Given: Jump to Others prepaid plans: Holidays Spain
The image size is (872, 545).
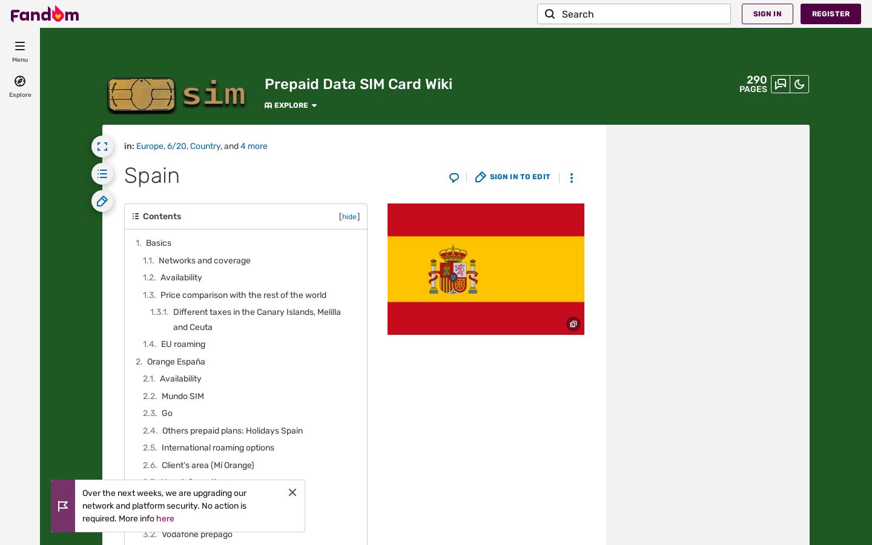Looking at the screenshot, I should pyautogui.click(x=233, y=431).
